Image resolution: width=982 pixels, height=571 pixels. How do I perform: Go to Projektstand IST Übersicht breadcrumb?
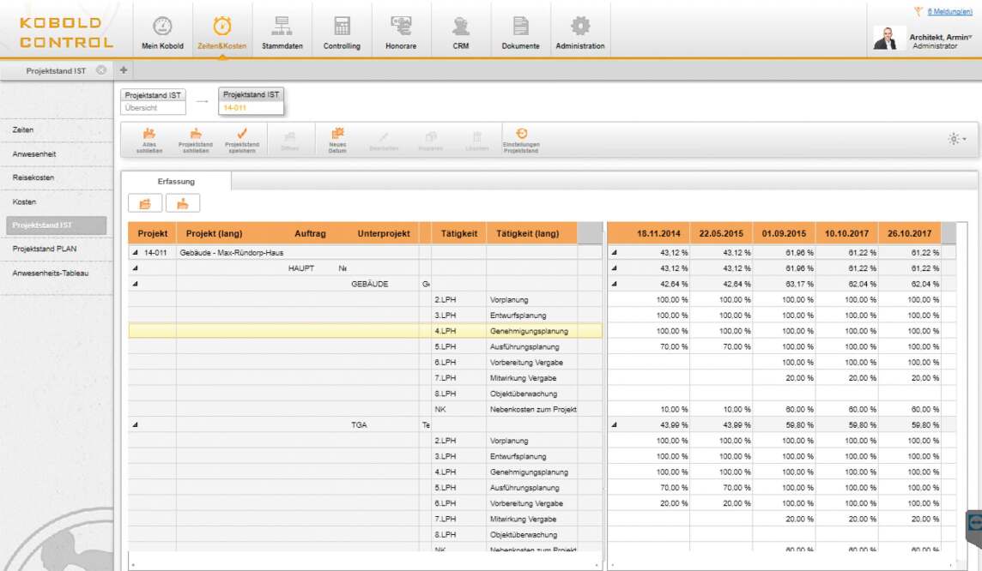pyautogui.click(x=153, y=101)
